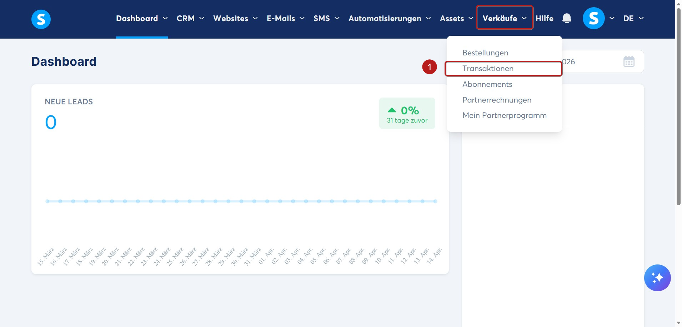Open the Hilfe link
The width and height of the screenshot is (682, 327).
pos(545,18)
